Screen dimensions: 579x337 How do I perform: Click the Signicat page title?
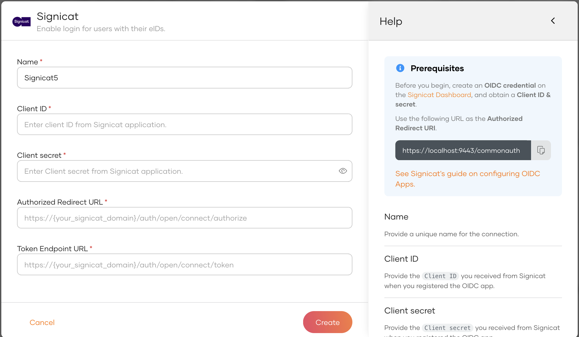coord(58,16)
